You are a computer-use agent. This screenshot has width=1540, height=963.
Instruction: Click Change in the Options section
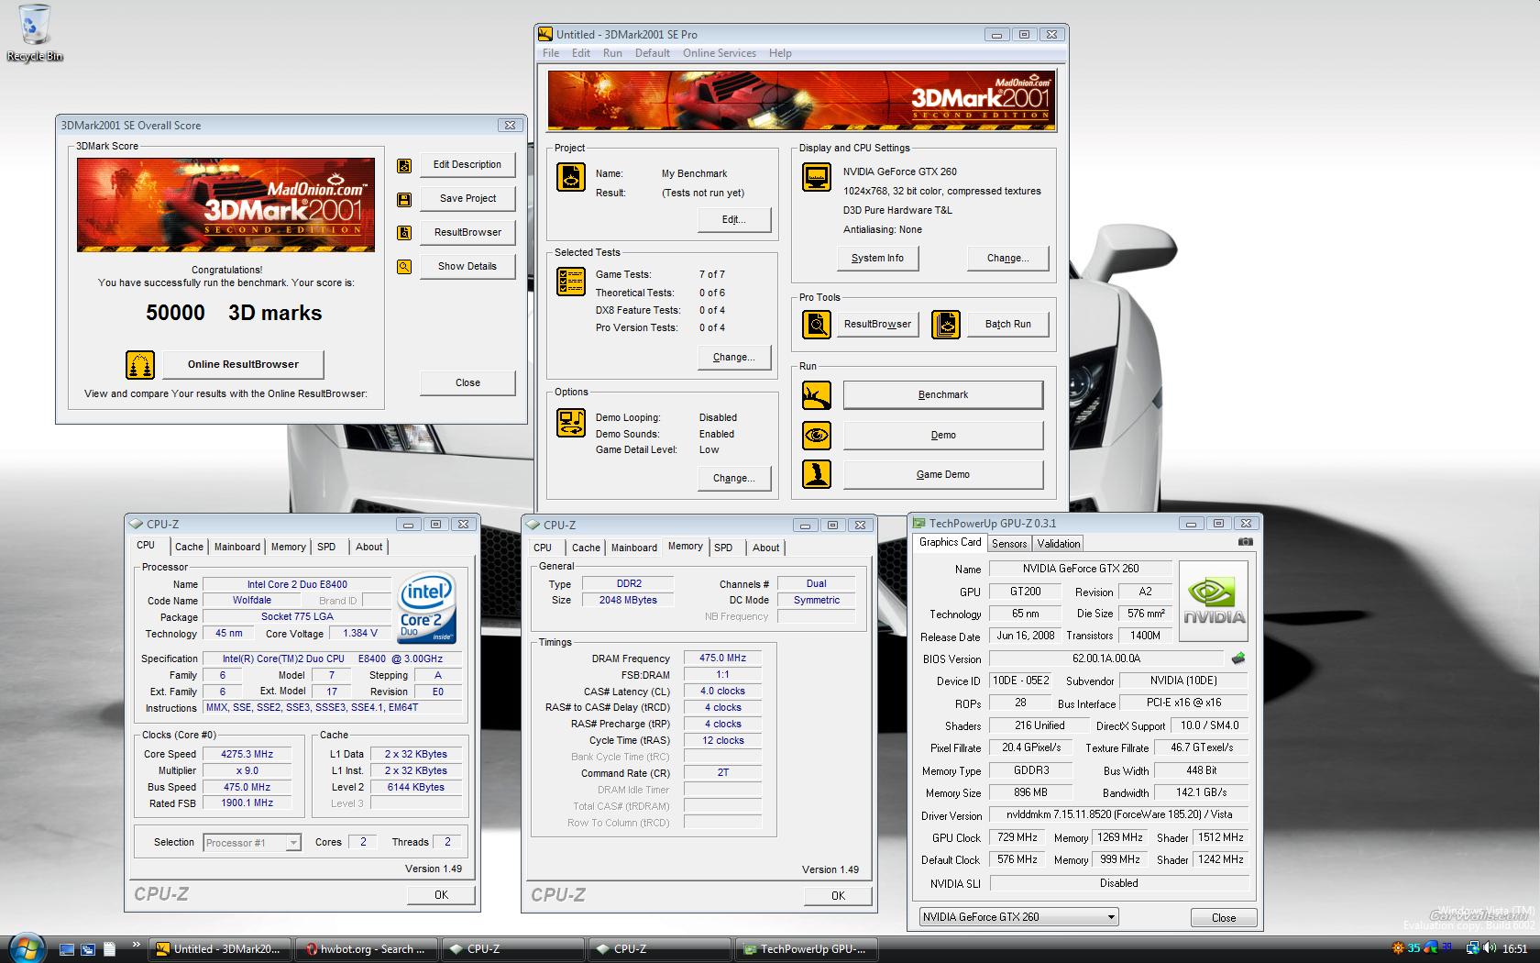tap(734, 479)
